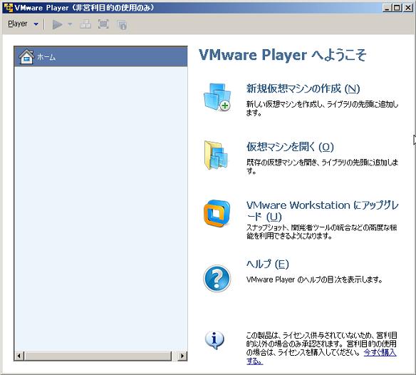
Task: Close the VMware Player window
Action: pyautogui.click(x=408, y=8)
